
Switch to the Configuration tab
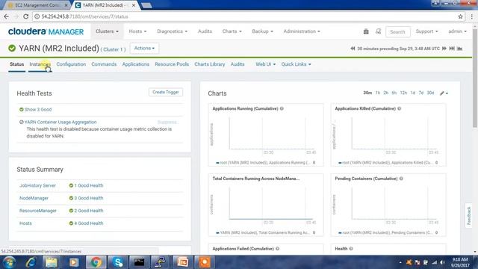click(x=71, y=64)
